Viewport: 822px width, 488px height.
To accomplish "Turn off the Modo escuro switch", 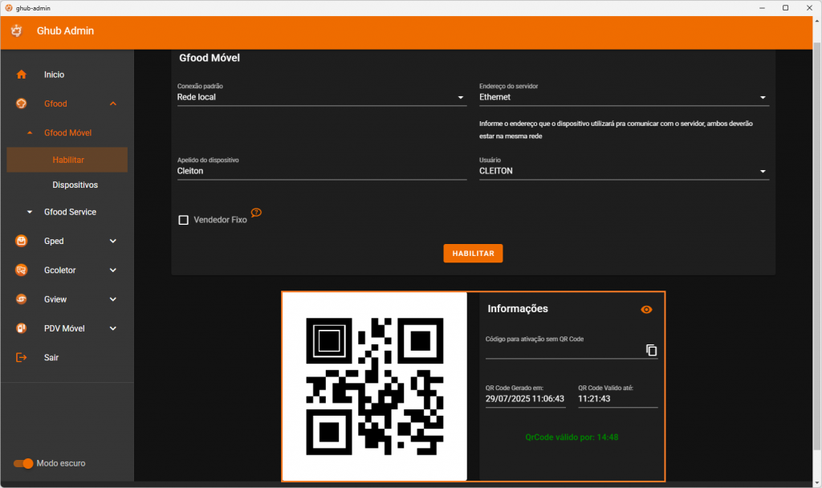I will pyautogui.click(x=23, y=463).
